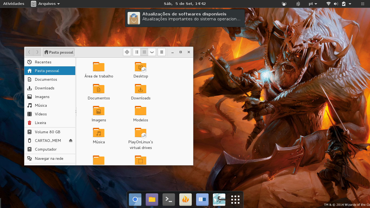370x208 pixels.
Task: Click the top bar display tray icon
Action: (x=284, y=4)
